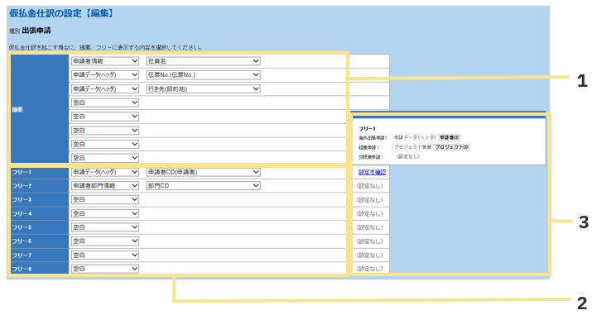This screenshot has width=597, height=315.
Task: Open the 社員名 dropdown
Action: (x=204, y=61)
